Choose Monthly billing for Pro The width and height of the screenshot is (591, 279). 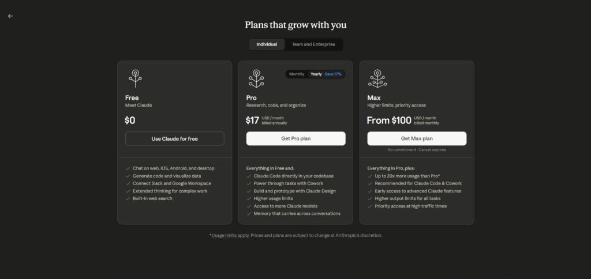tap(297, 74)
